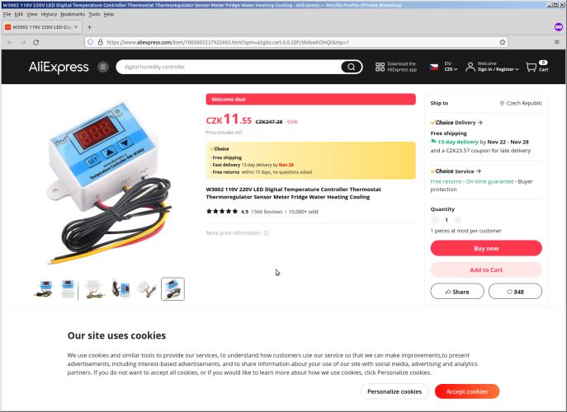Open a new browser tab
Image resolution: width=567 pixels, height=412 pixels.
(89, 27)
